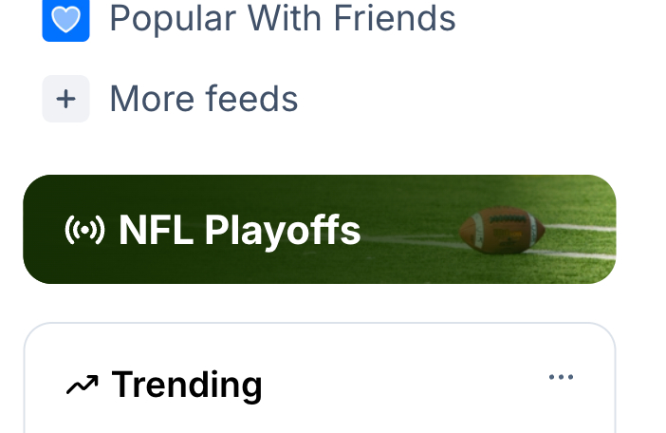
Task: Open the Popular With Friends feed
Action: point(282,17)
